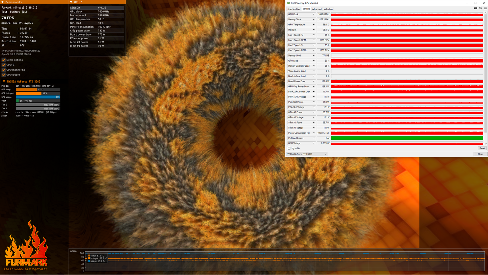Click the GPU 0 graph legend box

click(97, 258)
